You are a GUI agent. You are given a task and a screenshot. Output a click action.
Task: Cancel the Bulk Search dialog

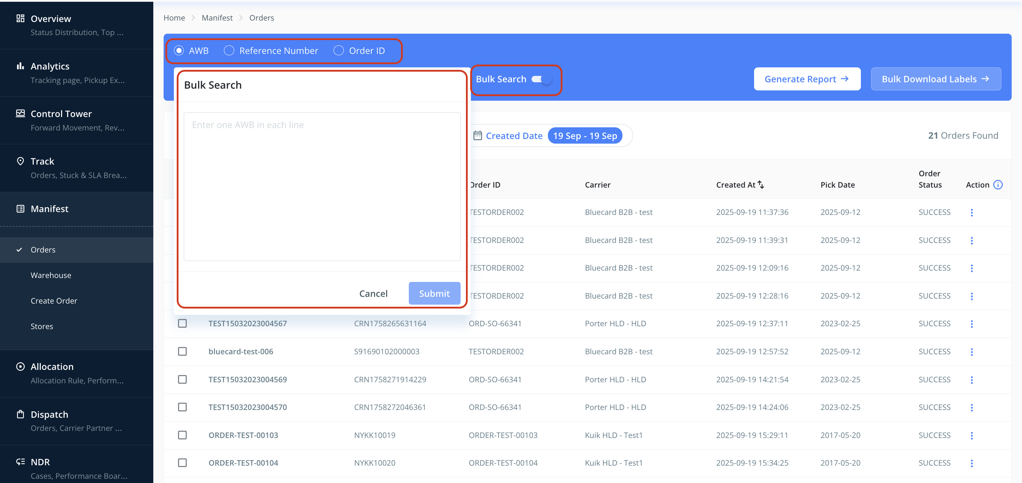[x=373, y=293]
